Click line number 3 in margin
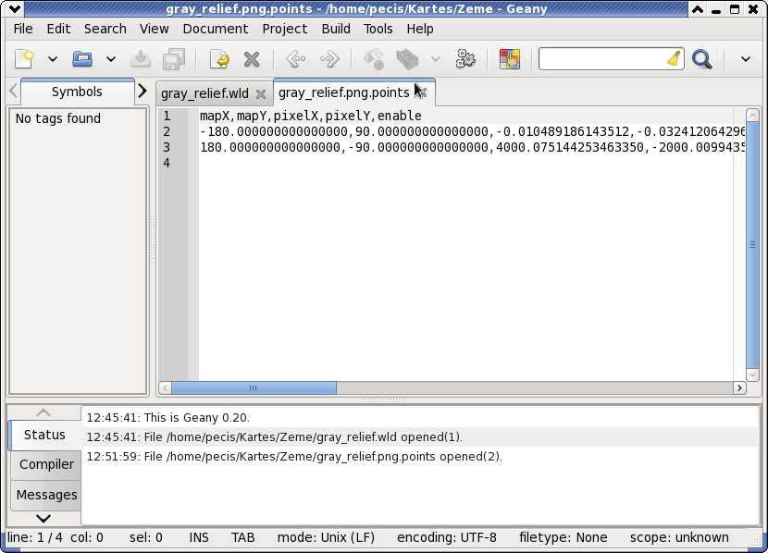The height and width of the screenshot is (553, 768). pyautogui.click(x=167, y=147)
